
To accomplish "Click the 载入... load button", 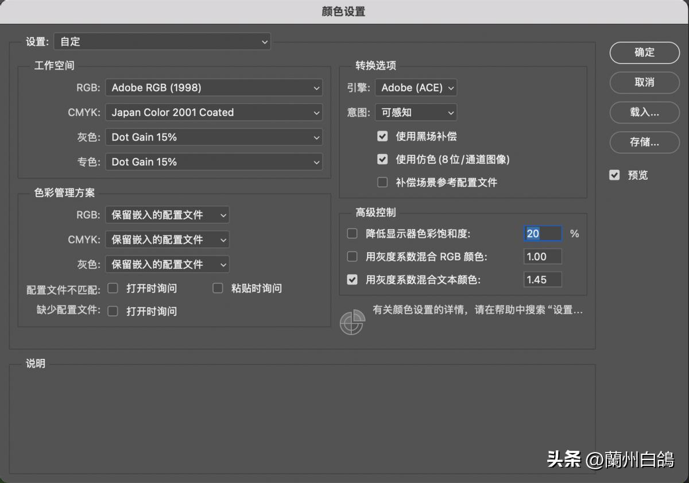I will (x=644, y=112).
